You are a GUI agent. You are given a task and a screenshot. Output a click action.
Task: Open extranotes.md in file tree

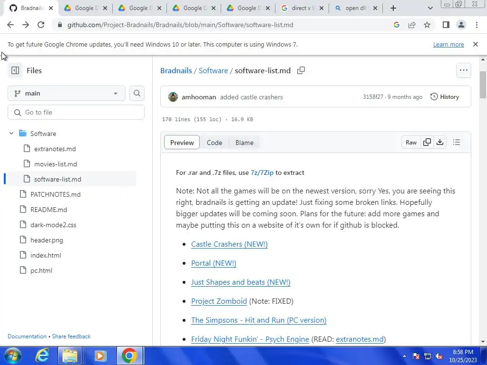tap(55, 149)
